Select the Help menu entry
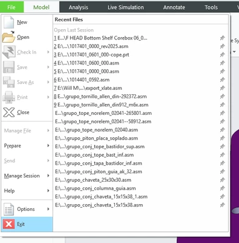This screenshot has width=239, height=243. click(27, 191)
